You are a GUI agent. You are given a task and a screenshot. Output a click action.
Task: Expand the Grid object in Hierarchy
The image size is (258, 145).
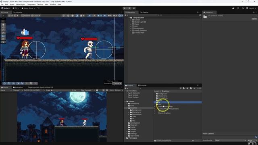[x=131, y=26]
